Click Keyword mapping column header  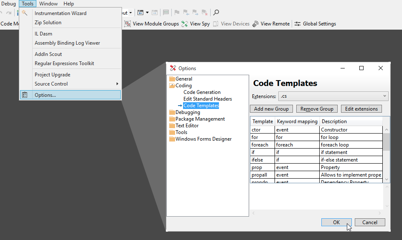coord(297,121)
